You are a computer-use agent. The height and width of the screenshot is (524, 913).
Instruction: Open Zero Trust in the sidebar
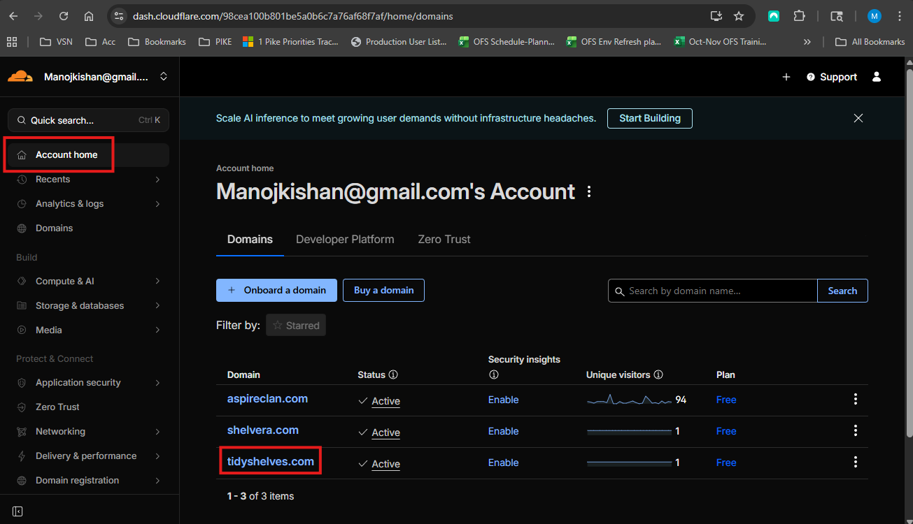[x=57, y=407]
